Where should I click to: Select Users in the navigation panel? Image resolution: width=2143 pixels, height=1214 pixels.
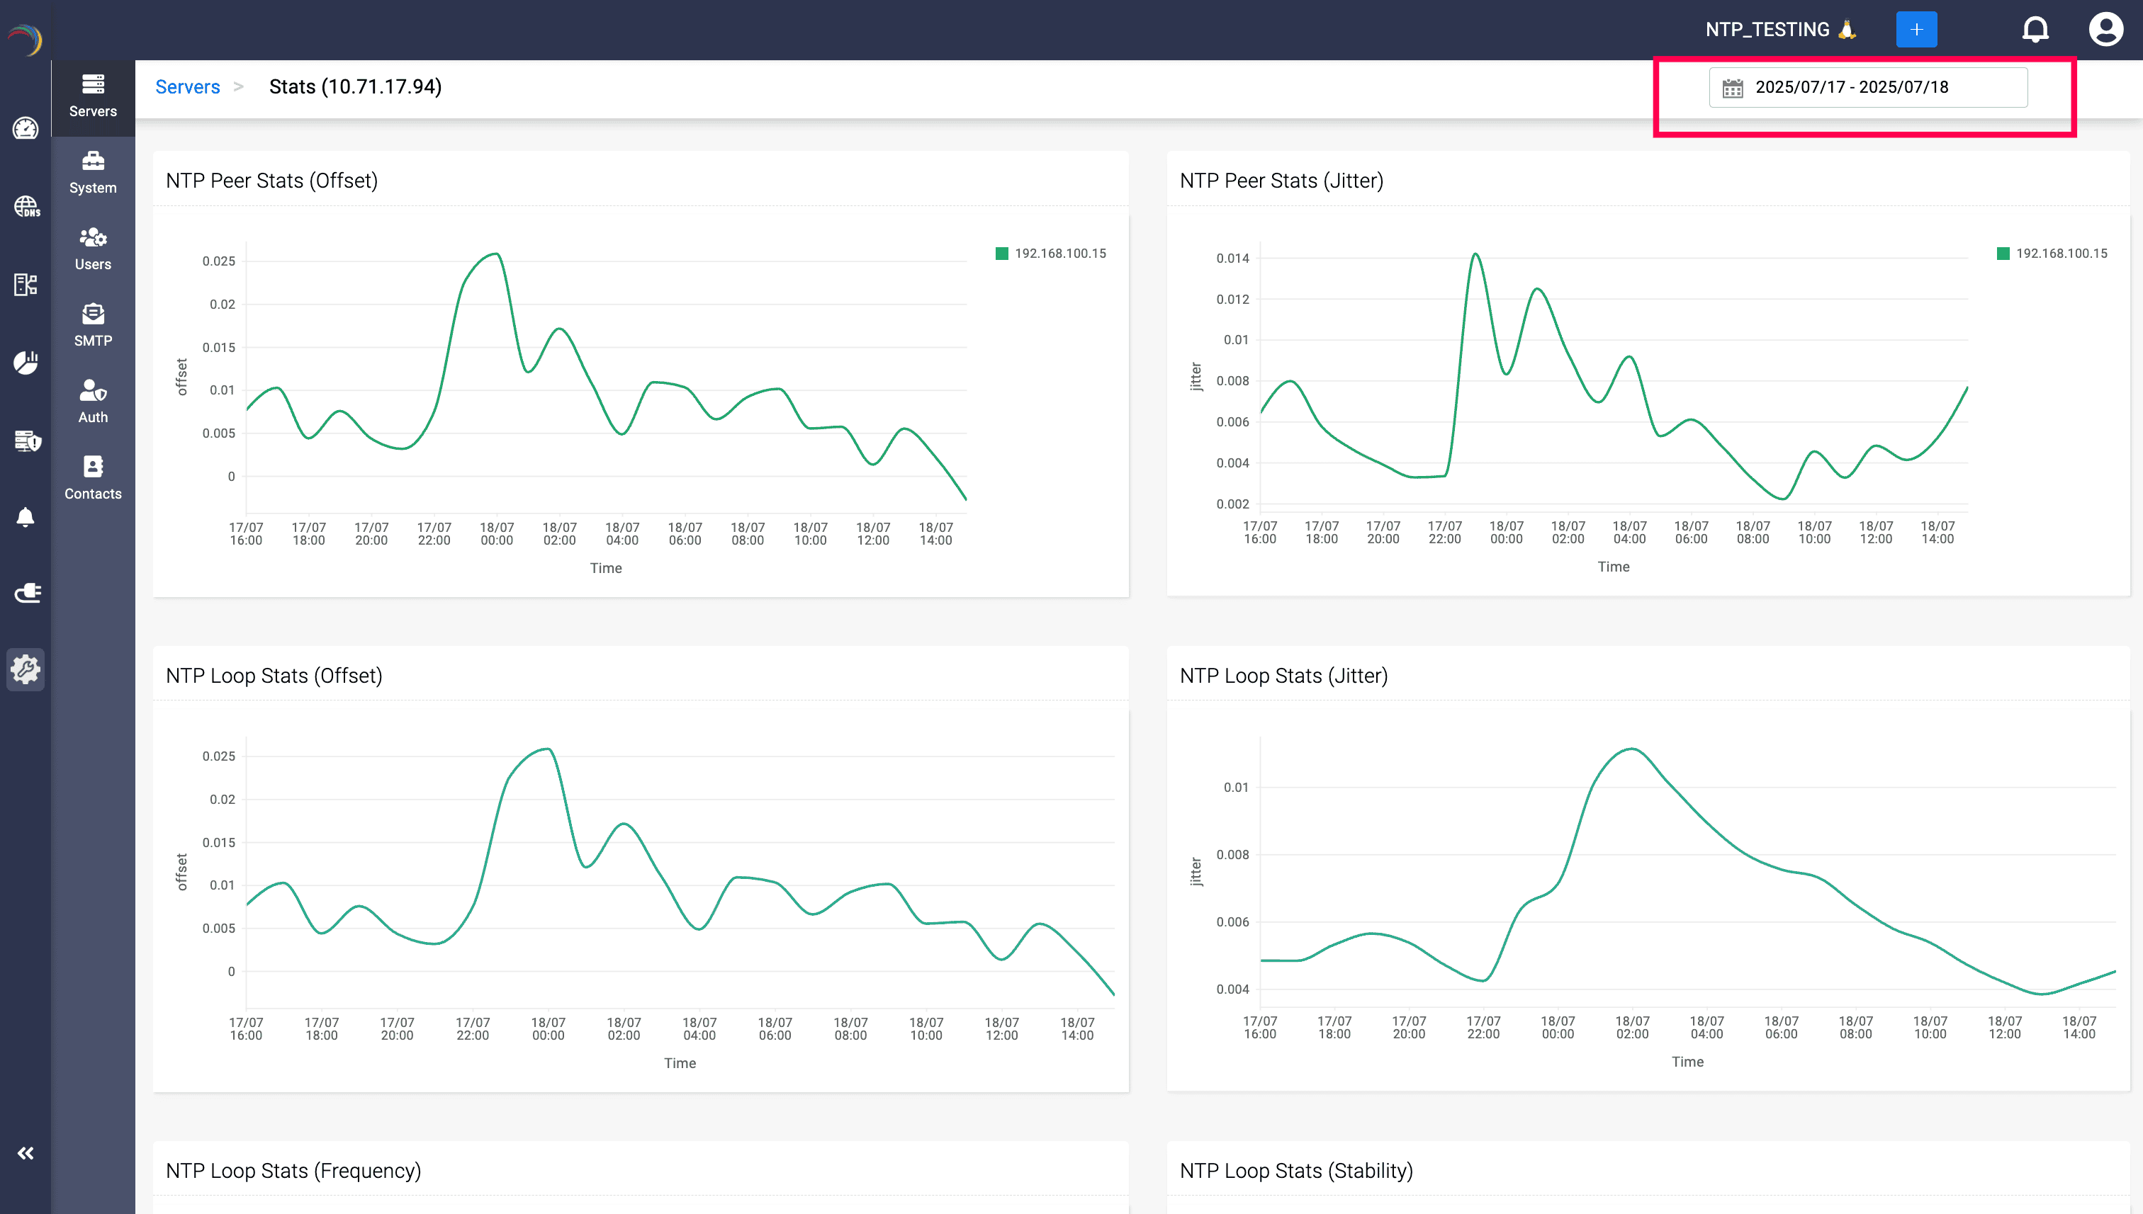[x=93, y=248]
